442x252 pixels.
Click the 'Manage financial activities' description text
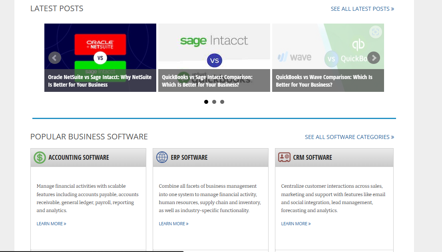click(88, 198)
